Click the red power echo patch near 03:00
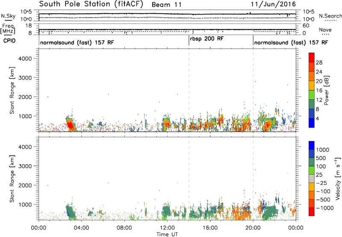 (x=71, y=125)
